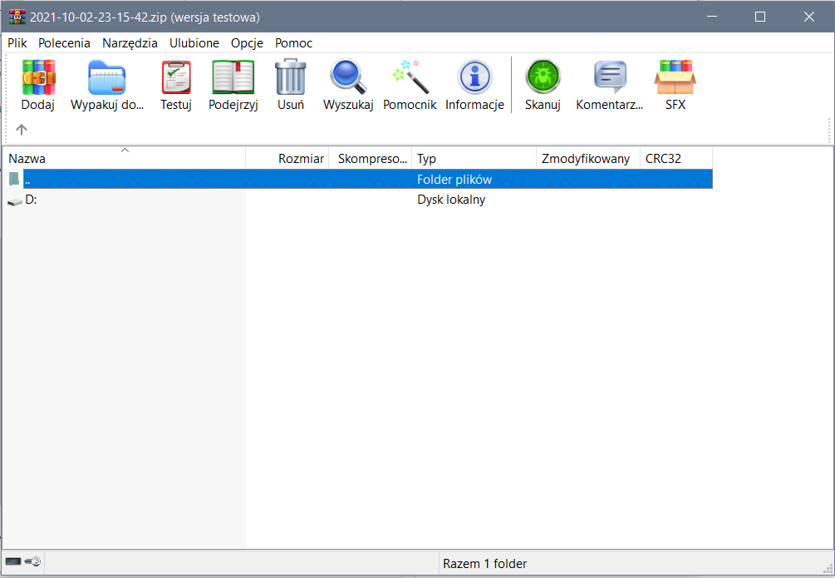Sort by Typ column header

(x=474, y=158)
